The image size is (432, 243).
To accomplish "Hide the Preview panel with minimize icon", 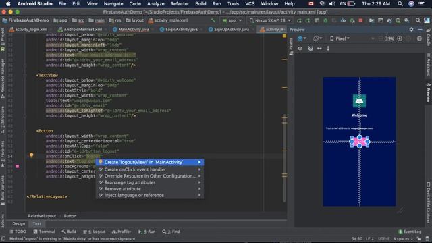I will click(x=420, y=30).
